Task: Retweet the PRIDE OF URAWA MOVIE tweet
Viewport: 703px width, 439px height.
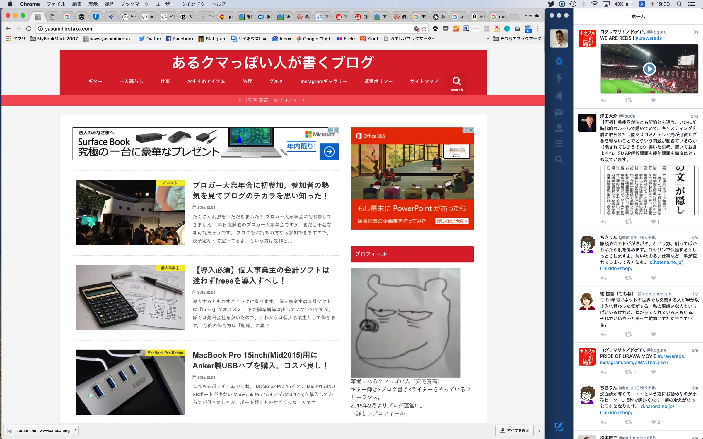Action: [628, 372]
